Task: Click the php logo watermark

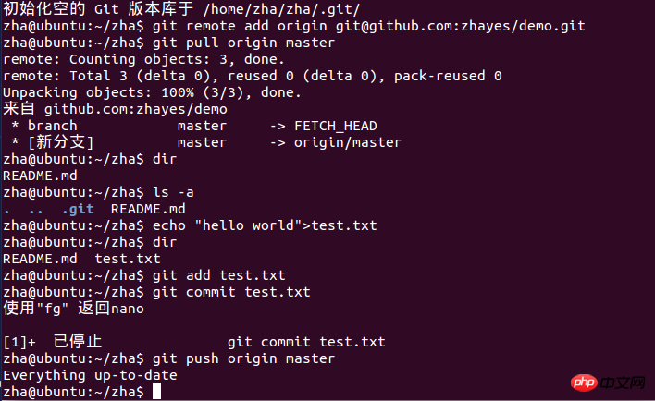Action: click(584, 382)
